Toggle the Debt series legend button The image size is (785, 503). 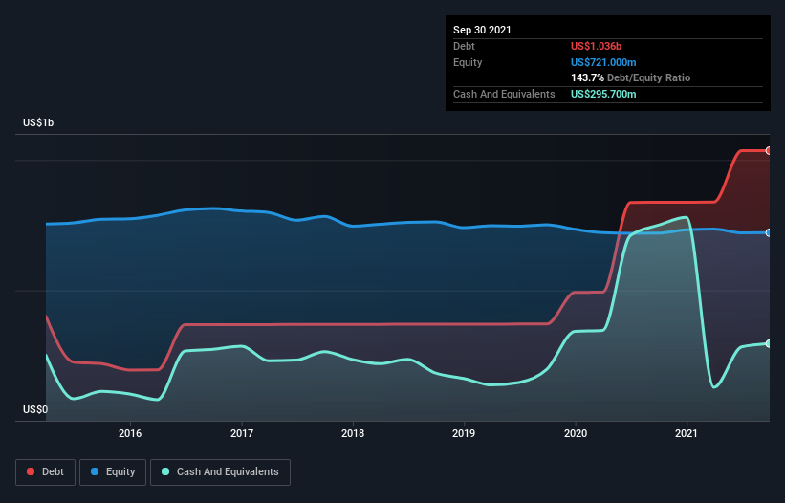[45, 472]
